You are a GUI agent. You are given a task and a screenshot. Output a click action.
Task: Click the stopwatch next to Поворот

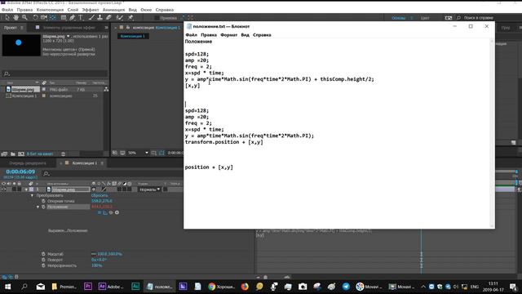click(x=43, y=260)
